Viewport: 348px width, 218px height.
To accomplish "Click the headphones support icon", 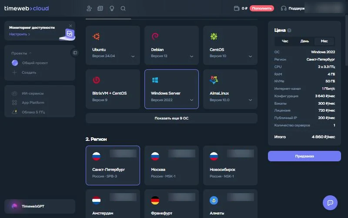I will coord(284,8).
